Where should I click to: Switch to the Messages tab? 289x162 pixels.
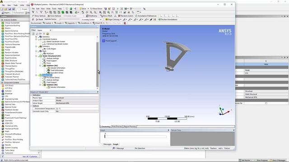(107, 144)
